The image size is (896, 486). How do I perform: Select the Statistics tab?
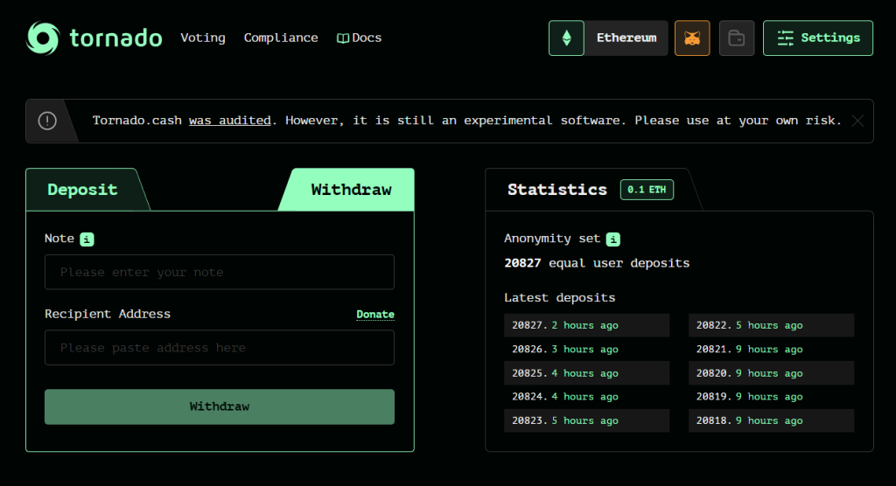pyautogui.click(x=557, y=190)
